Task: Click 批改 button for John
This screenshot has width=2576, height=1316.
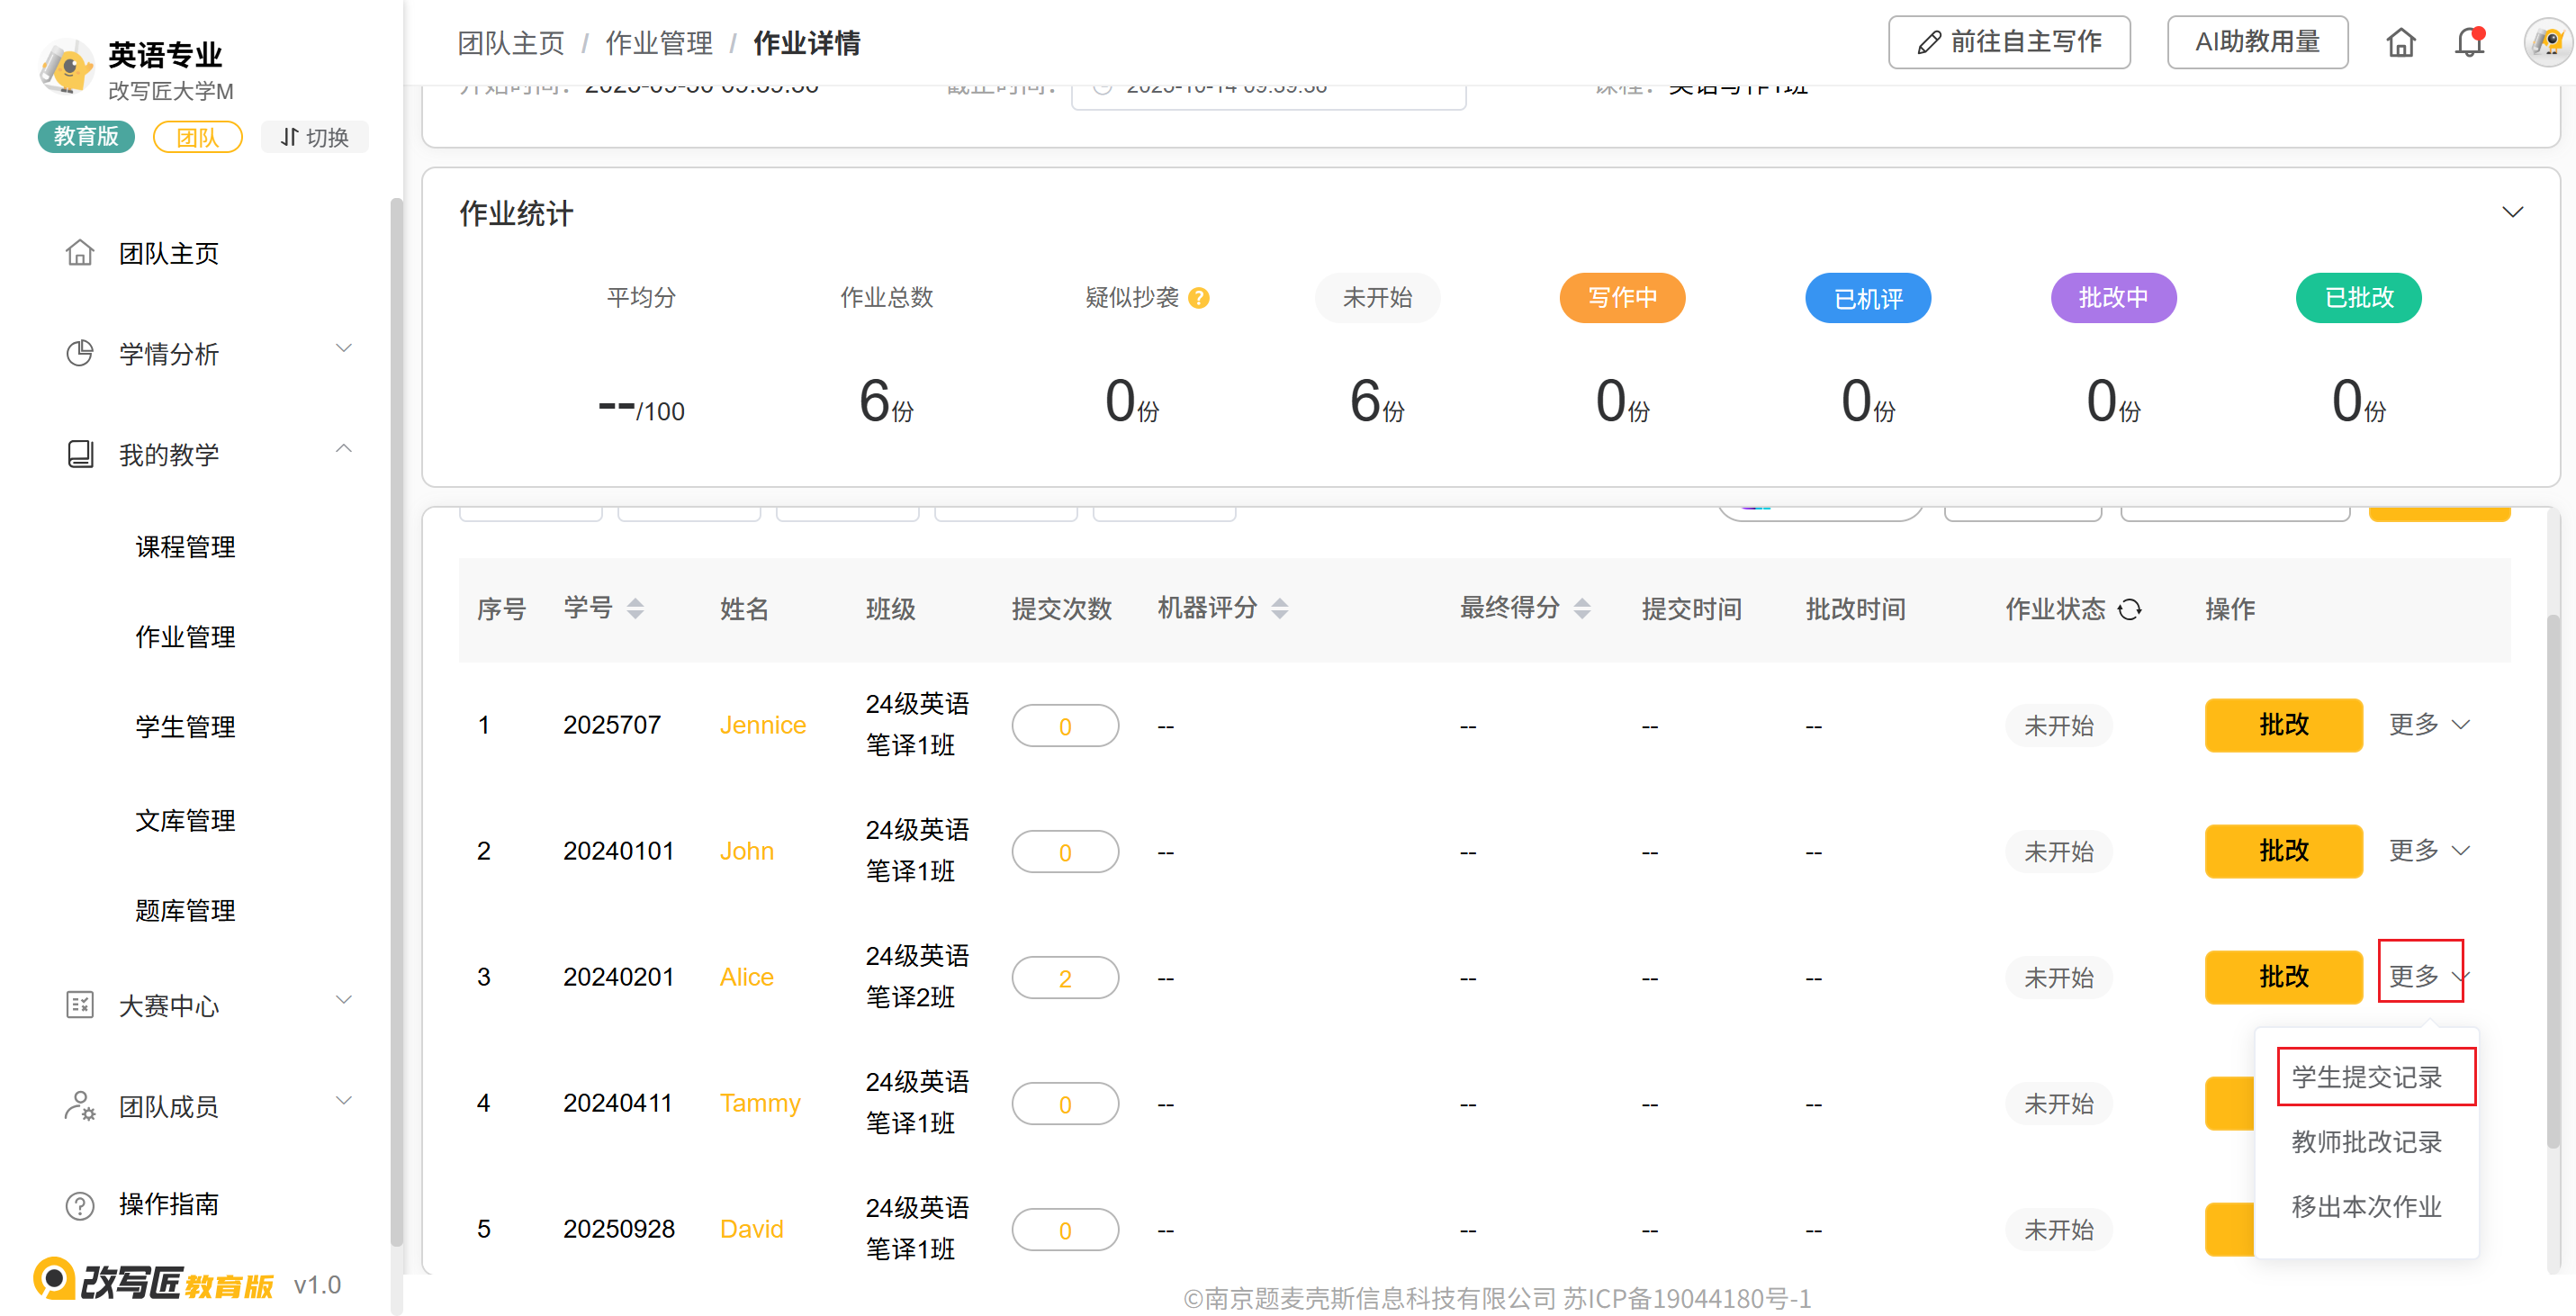Action: pos(2283,850)
